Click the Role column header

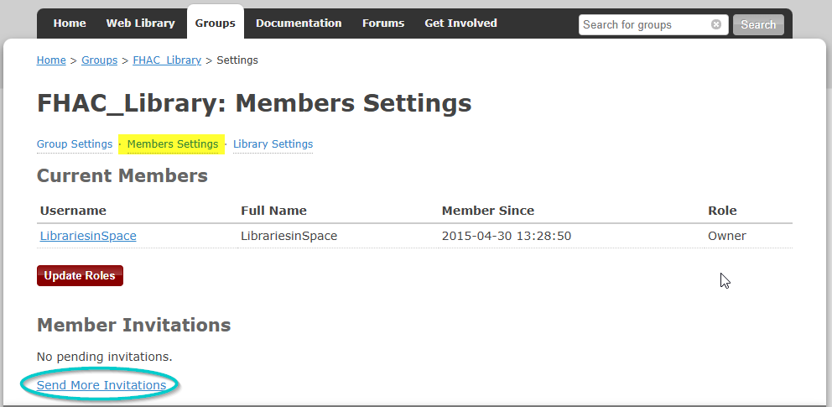click(722, 210)
